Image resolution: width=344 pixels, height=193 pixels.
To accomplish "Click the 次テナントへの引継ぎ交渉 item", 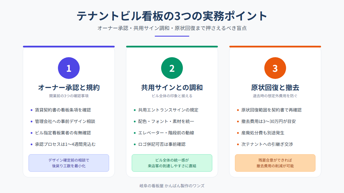I will pos(265,144).
